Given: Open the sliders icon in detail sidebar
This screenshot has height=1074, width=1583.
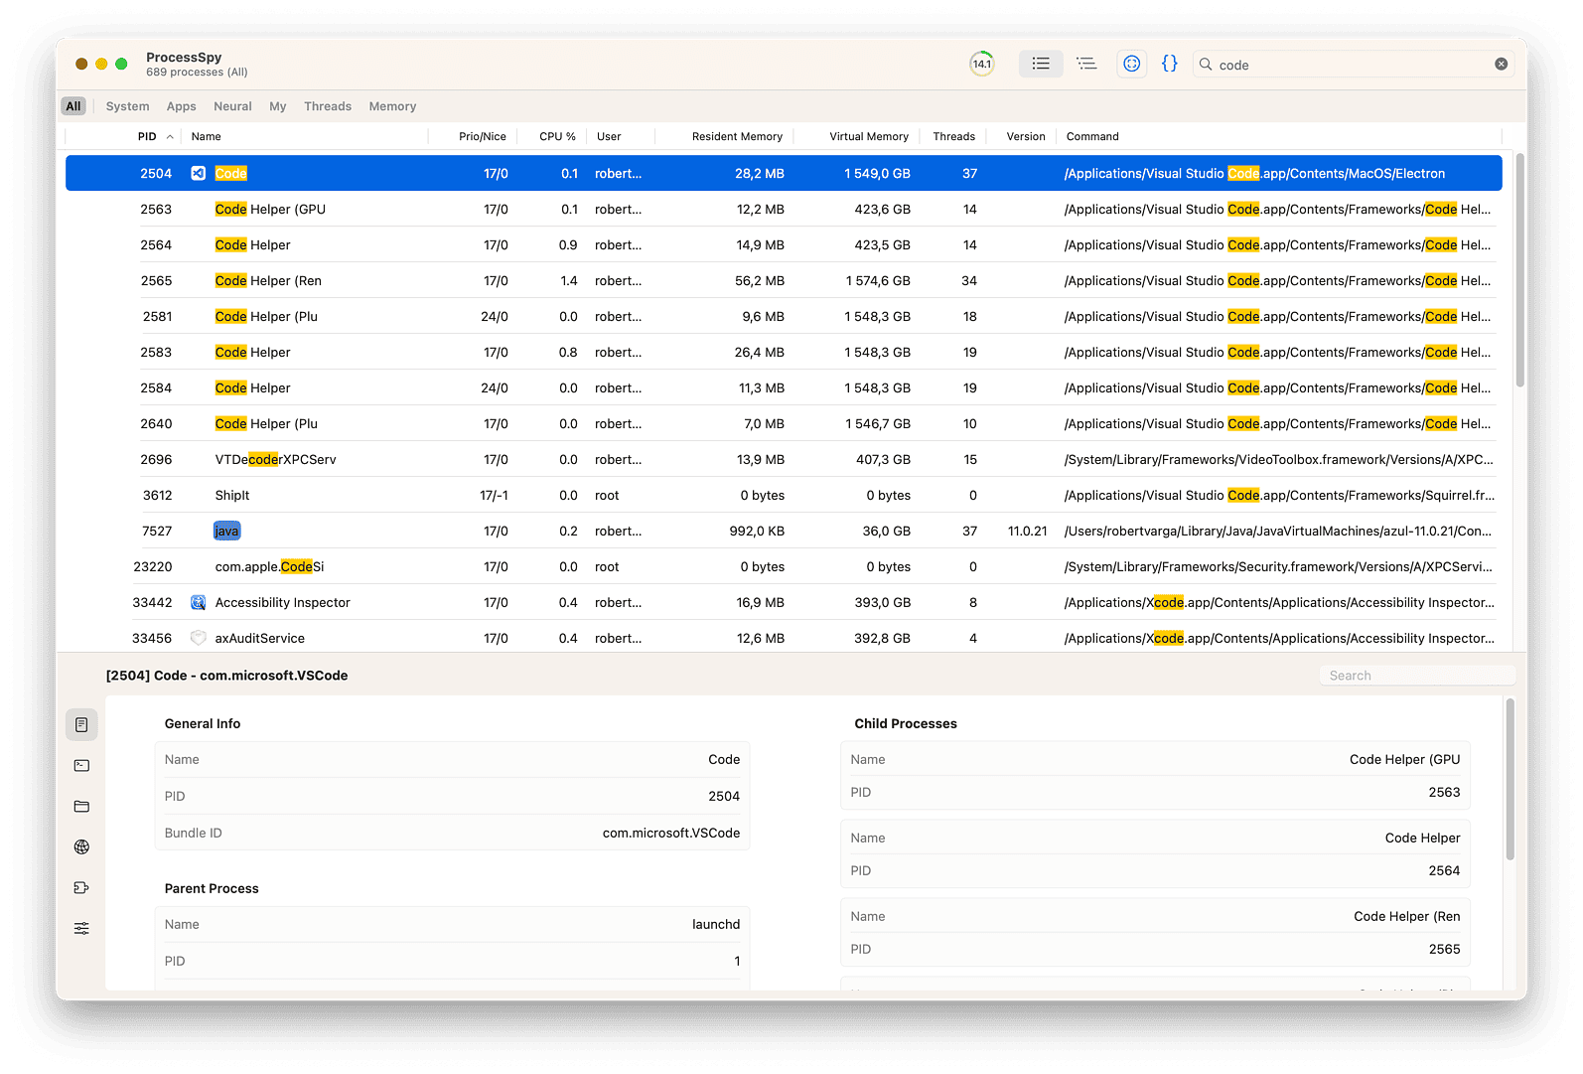Looking at the screenshot, I should click(81, 929).
